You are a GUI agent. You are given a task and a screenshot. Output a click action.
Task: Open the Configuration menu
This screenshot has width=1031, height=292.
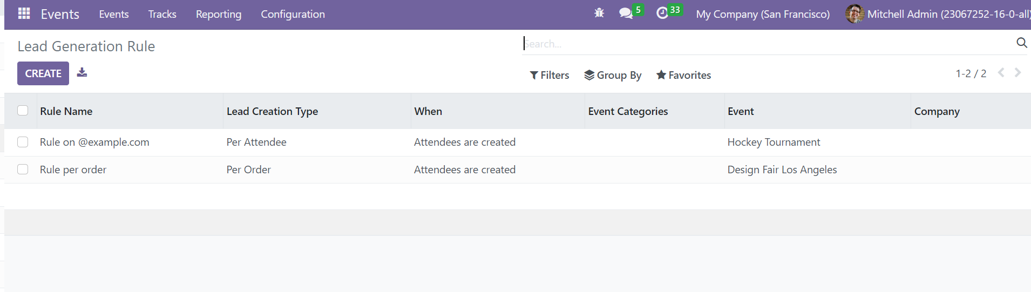(x=293, y=14)
